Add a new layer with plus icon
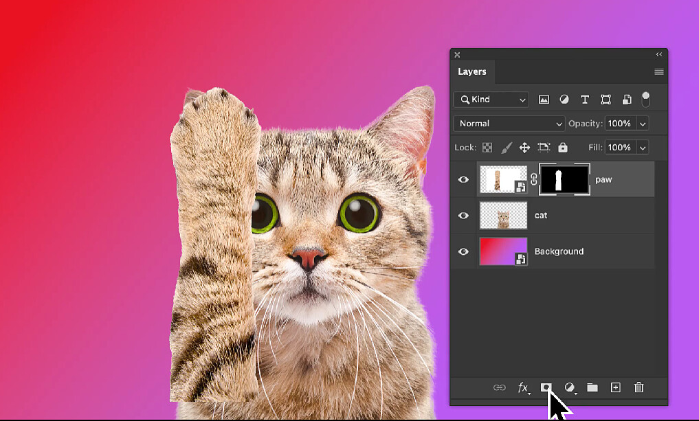The image size is (699, 421). 615,387
